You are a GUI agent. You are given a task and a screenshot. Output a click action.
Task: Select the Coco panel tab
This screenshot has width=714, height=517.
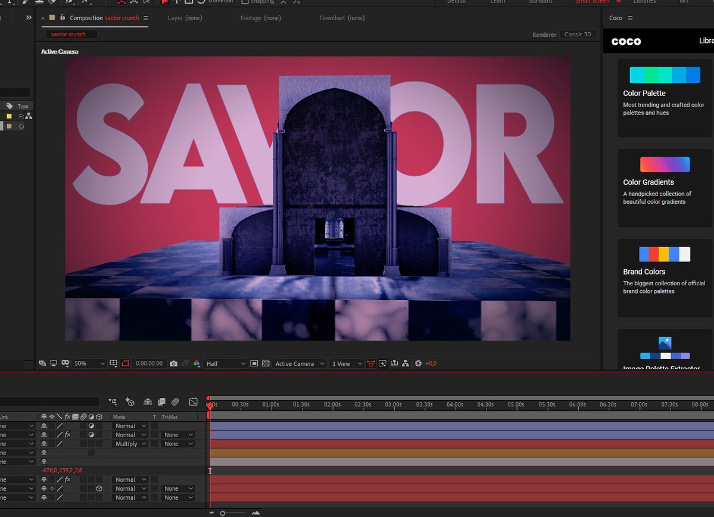[x=616, y=18]
